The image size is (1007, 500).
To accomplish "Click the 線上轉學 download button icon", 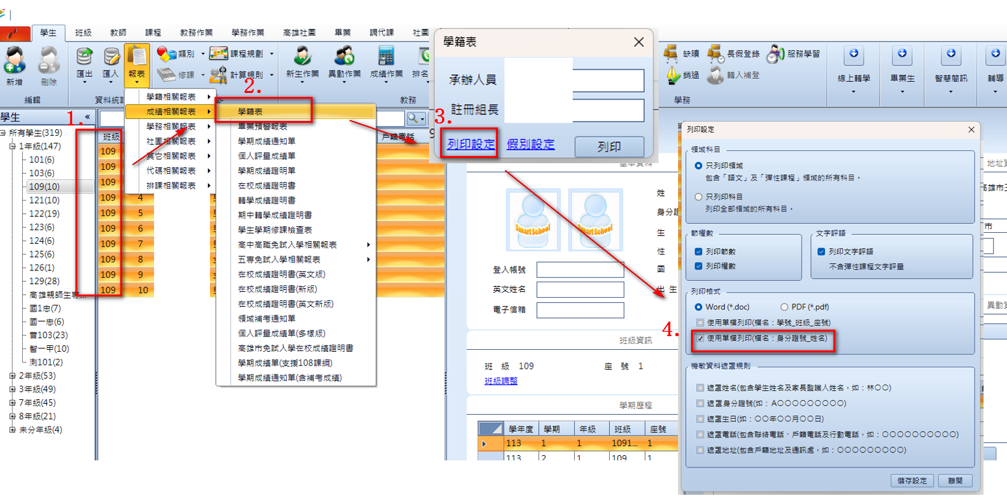I will [853, 56].
